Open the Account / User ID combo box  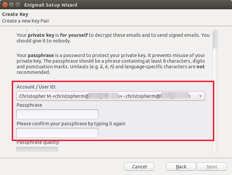coord(106,96)
